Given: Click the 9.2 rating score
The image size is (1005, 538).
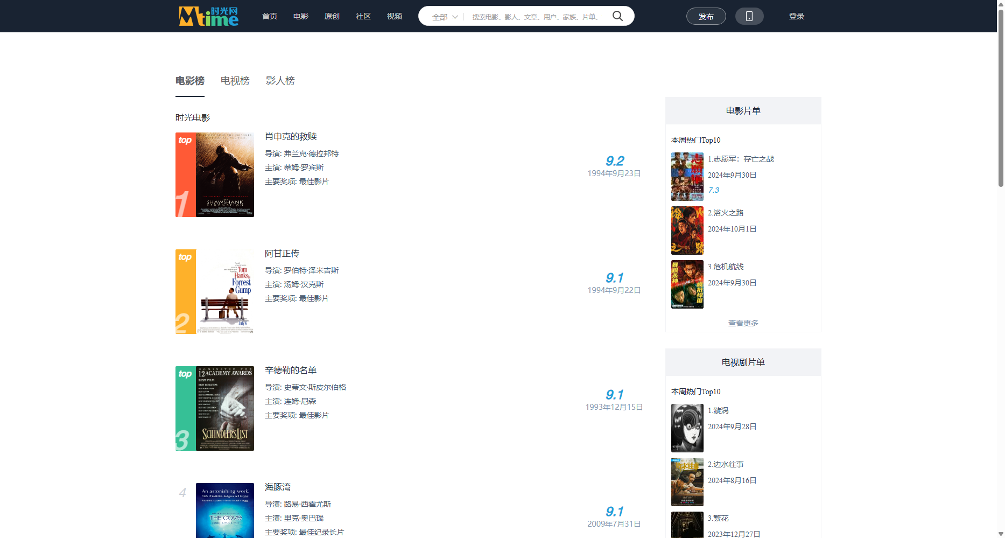Looking at the screenshot, I should pos(614,161).
